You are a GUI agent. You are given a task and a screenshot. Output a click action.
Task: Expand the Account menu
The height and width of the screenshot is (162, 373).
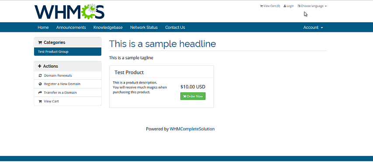313,27
